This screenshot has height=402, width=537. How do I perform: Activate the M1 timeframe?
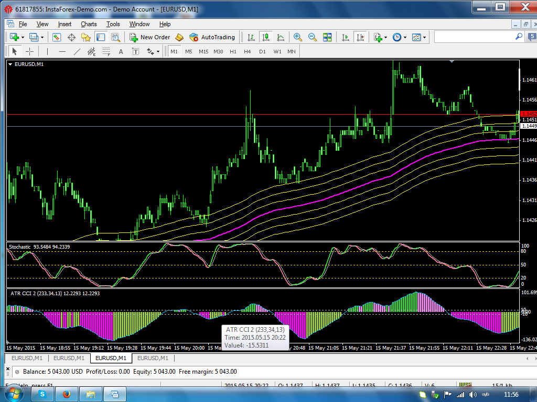pos(174,52)
